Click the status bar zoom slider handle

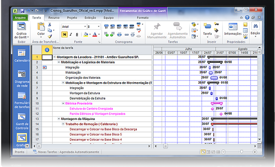(x=242, y=152)
